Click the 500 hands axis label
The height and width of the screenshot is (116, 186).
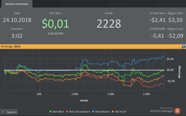[x=39, y=94]
